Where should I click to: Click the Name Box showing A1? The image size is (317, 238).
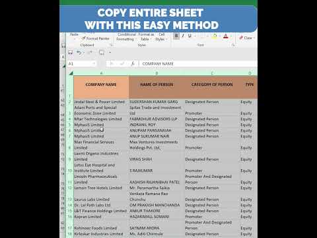point(81,63)
